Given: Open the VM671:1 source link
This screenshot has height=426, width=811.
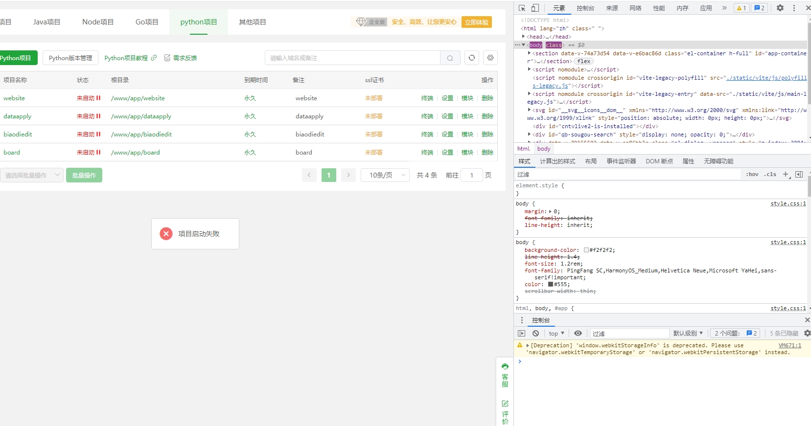Looking at the screenshot, I should click(x=790, y=345).
